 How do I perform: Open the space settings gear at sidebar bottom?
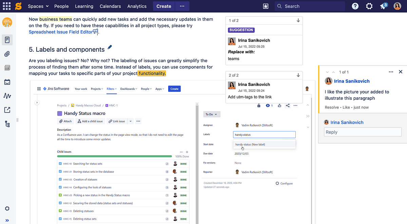[7, 208]
